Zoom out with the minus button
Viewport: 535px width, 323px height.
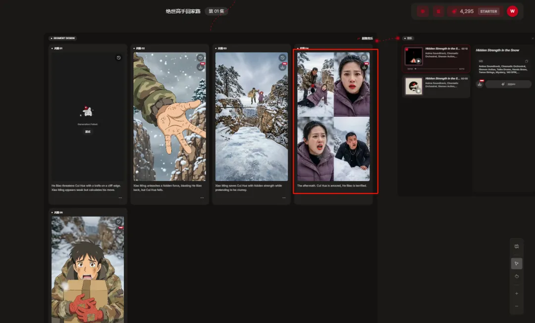(x=517, y=306)
